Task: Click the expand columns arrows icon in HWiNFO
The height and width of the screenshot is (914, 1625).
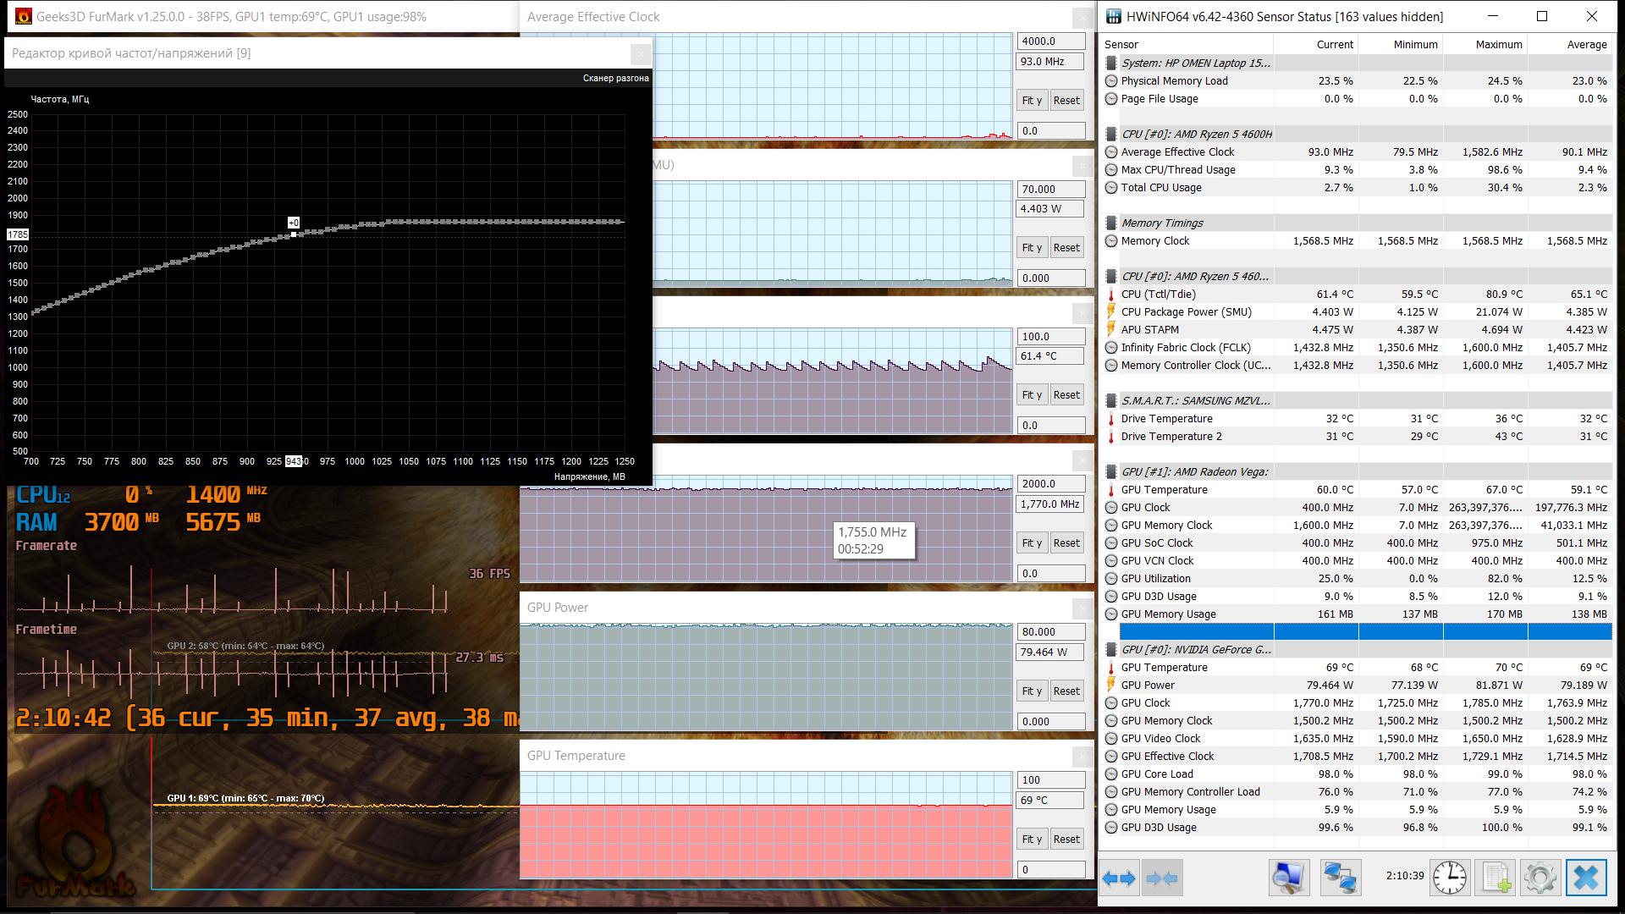Action: point(1119,878)
